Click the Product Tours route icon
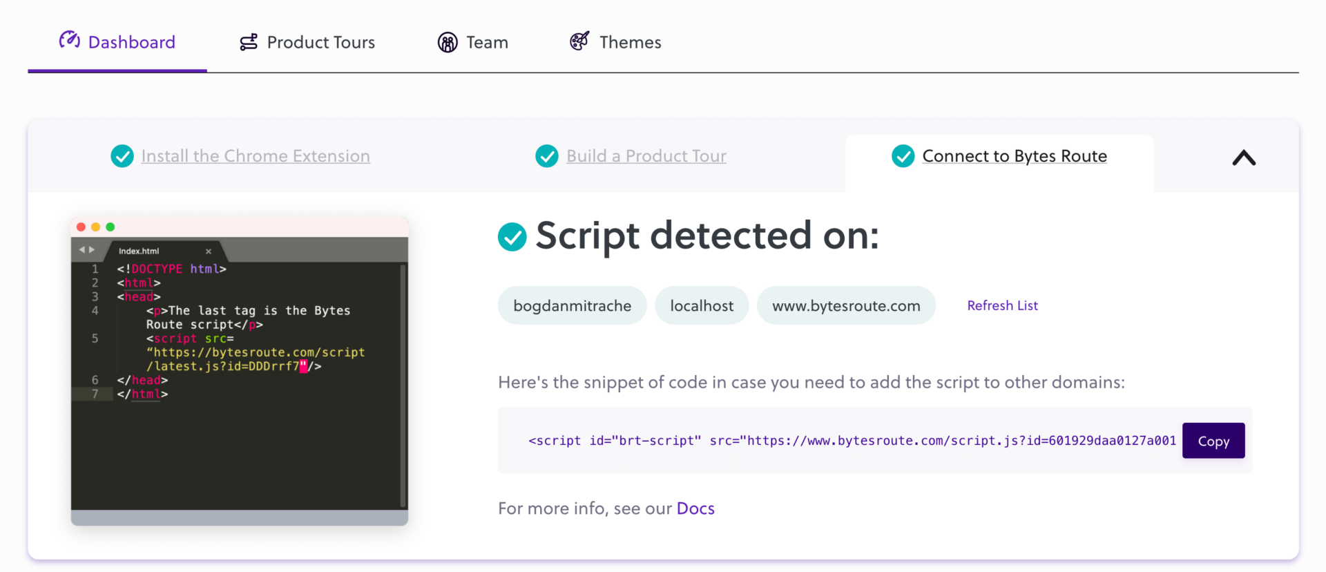 tap(249, 42)
